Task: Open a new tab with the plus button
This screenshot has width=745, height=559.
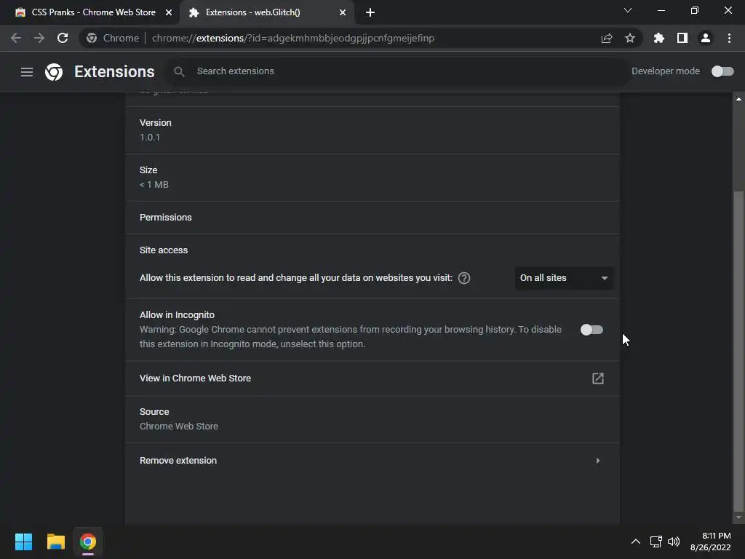Action: click(x=370, y=12)
